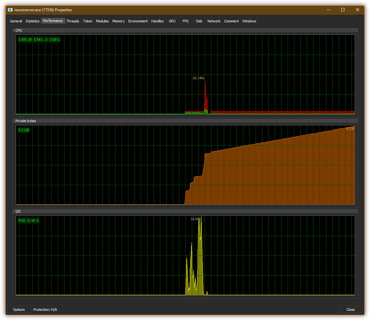370x320 pixels.
Task: Close the window with the title bar X
Action: (x=357, y=10)
